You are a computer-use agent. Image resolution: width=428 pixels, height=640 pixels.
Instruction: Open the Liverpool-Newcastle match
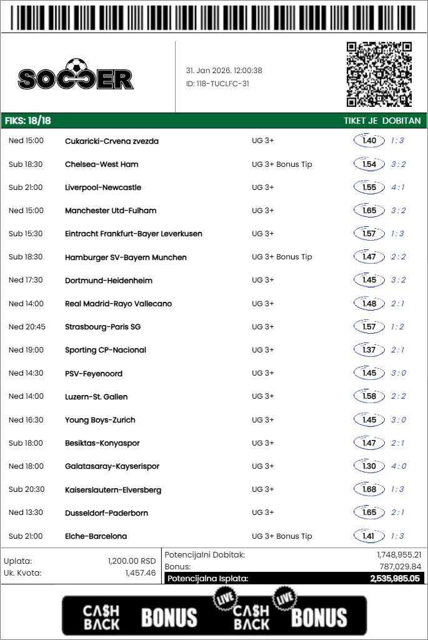[x=103, y=187]
